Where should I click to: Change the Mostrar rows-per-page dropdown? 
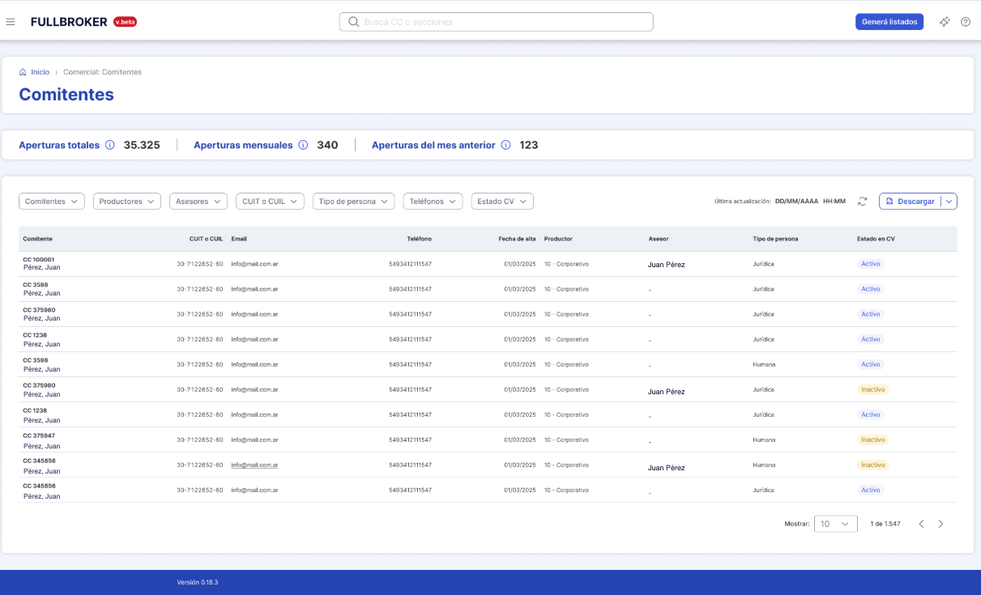pyautogui.click(x=836, y=524)
